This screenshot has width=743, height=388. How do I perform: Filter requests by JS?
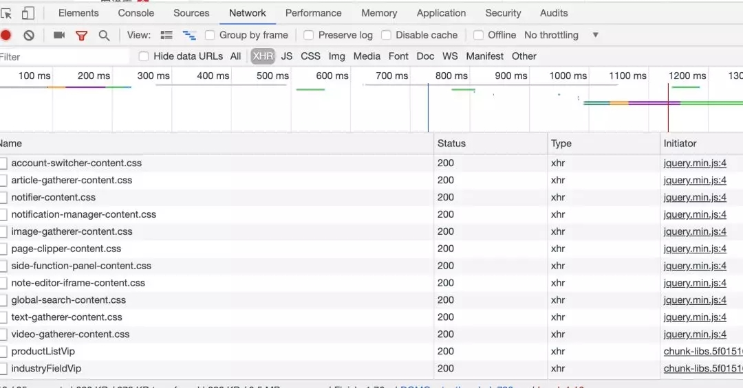tap(287, 56)
